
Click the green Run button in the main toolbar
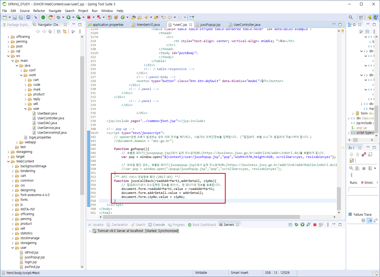tap(68, 17)
